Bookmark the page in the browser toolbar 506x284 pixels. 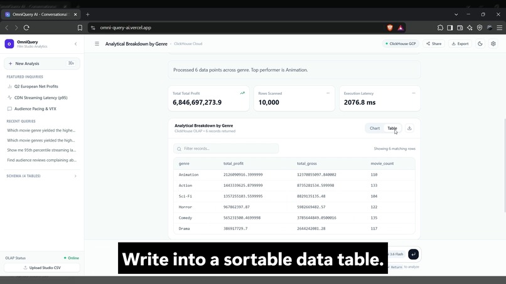click(80, 28)
